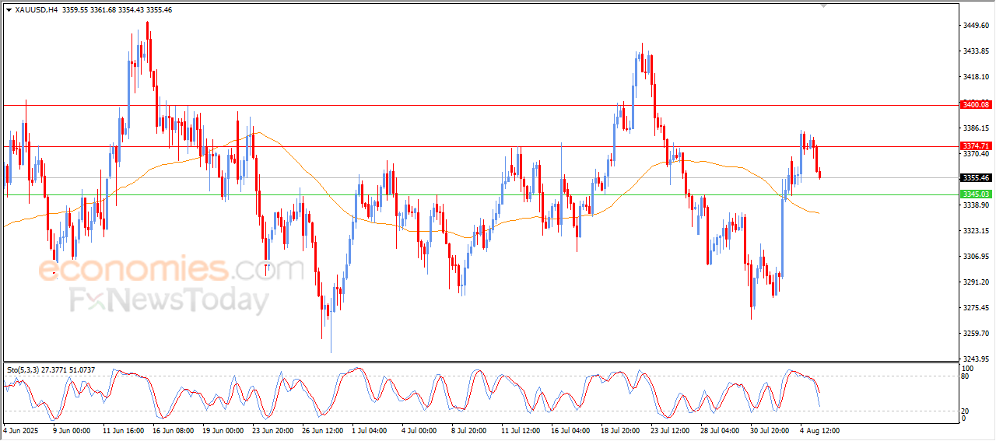
Task: Click the 1 Jul 04:00 date label
Action: [x=370, y=429]
